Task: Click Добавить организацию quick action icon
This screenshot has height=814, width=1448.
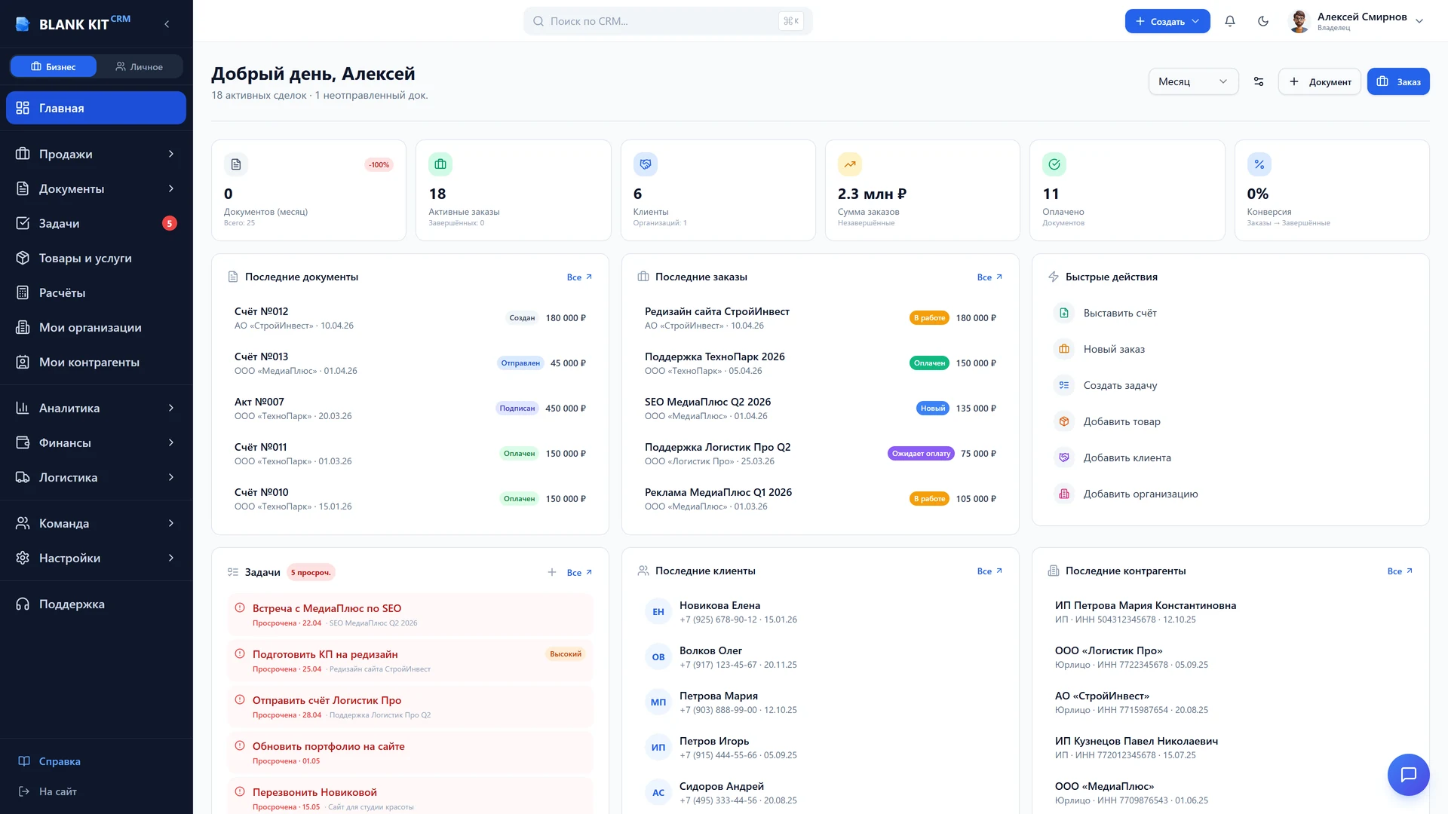Action: pyautogui.click(x=1064, y=494)
